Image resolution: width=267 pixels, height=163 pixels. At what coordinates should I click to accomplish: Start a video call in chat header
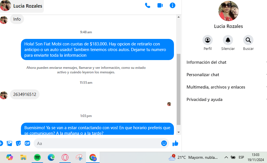point(160,6)
